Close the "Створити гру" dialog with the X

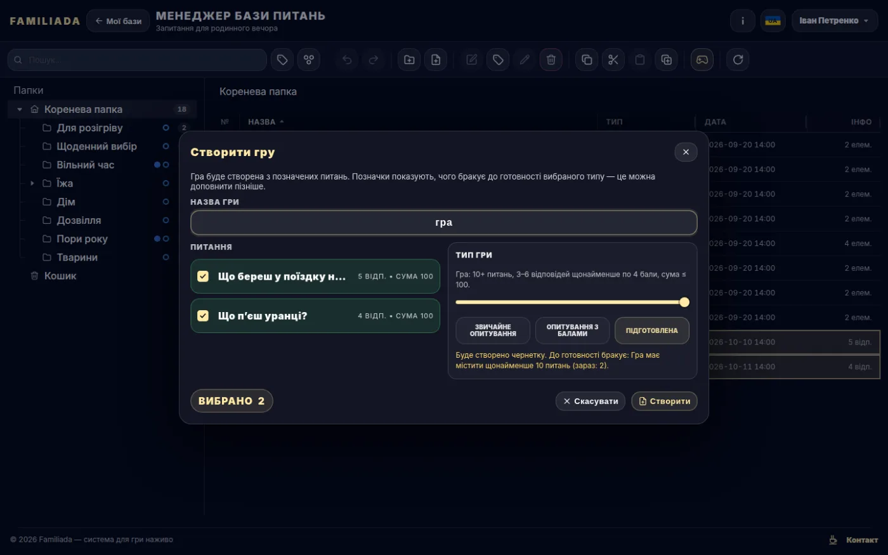pyautogui.click(x=686, y=152)
